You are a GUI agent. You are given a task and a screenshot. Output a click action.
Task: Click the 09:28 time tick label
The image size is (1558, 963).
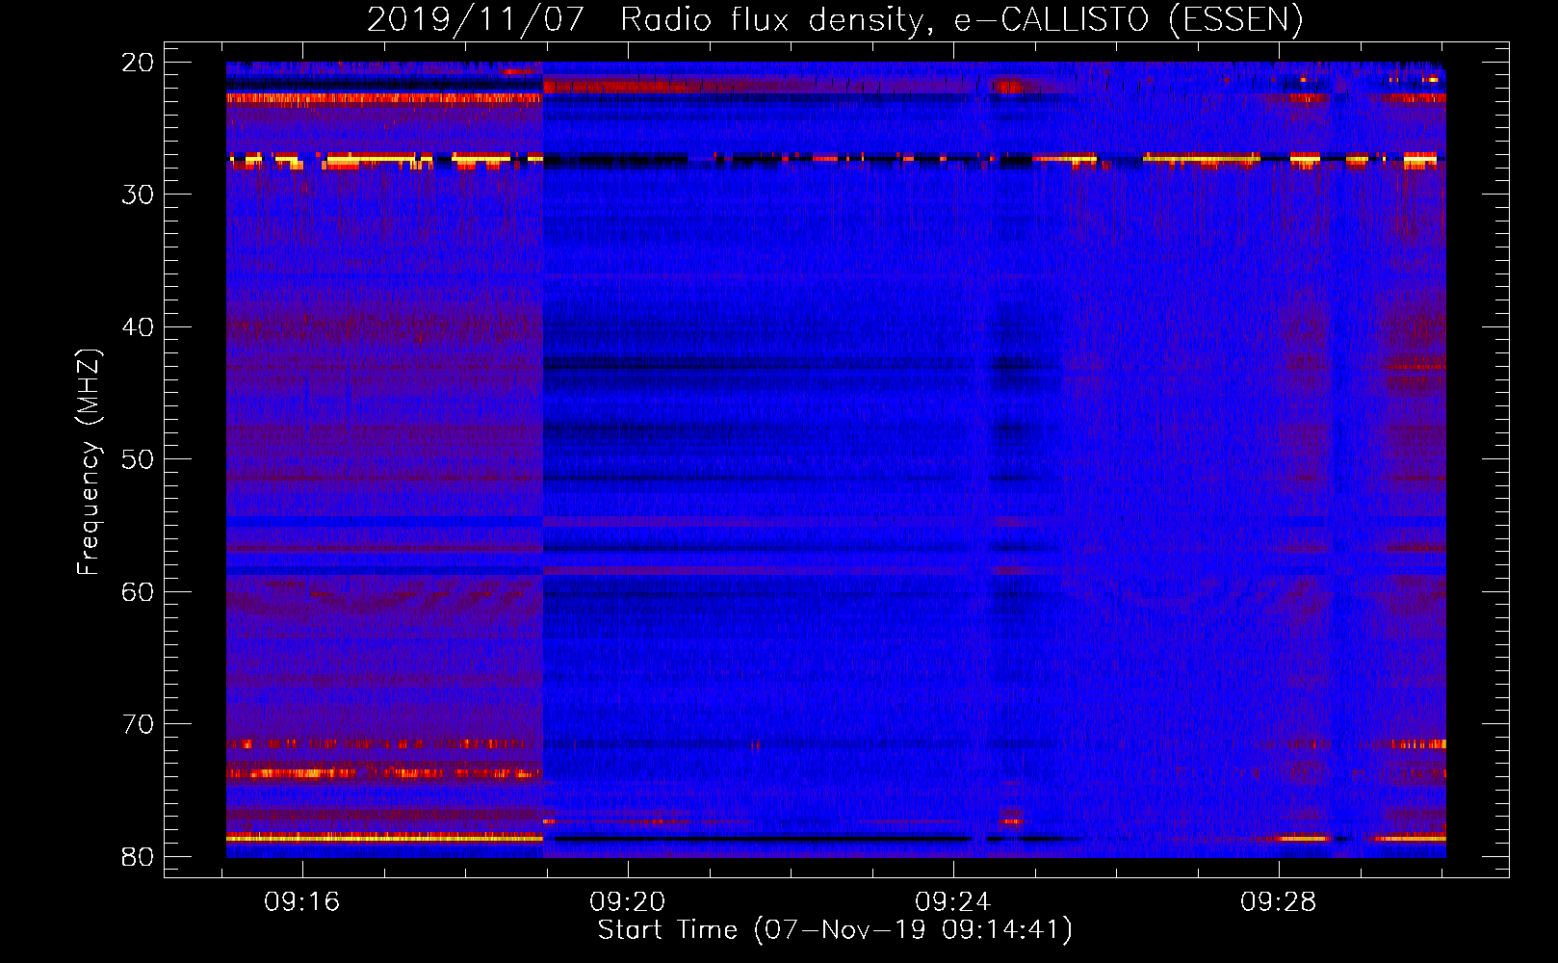1279,902
